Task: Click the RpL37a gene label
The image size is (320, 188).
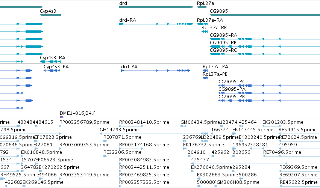Action: pos(206,3)
